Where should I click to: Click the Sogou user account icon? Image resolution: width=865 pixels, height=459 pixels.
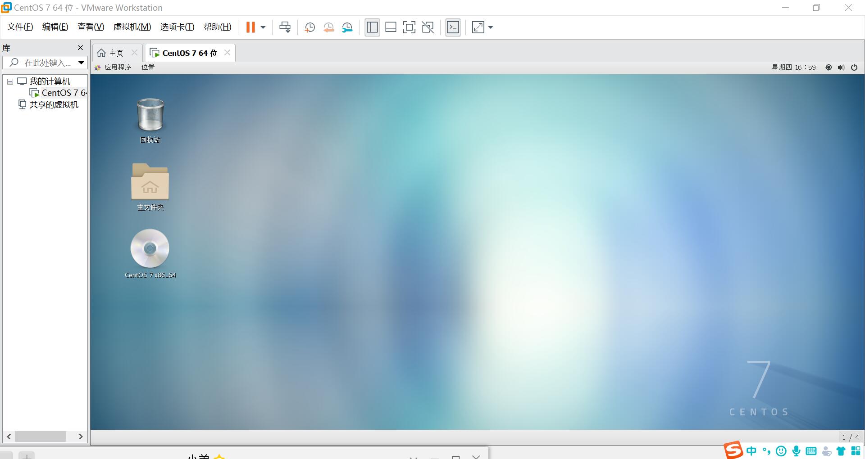(827, 451)
